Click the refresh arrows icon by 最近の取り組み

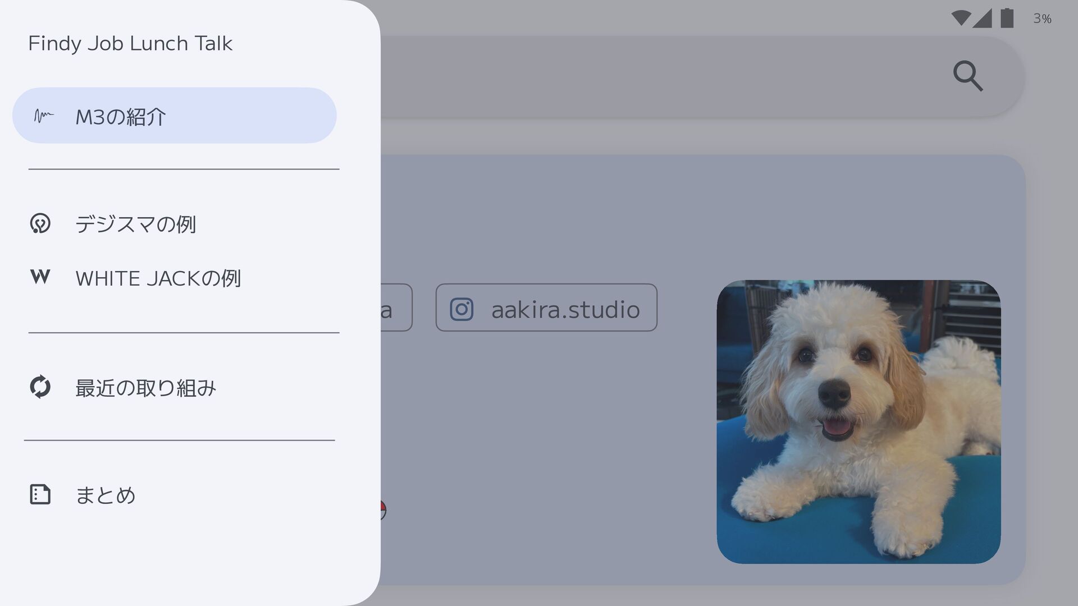pyautogui.click(x=40, y=387)
